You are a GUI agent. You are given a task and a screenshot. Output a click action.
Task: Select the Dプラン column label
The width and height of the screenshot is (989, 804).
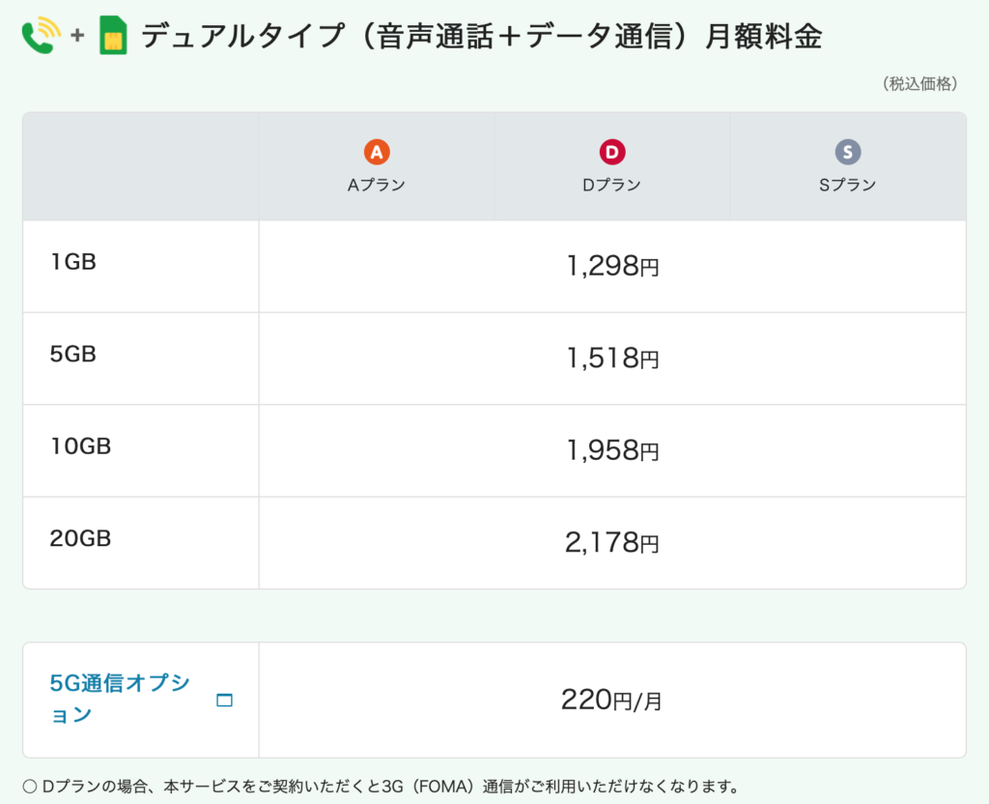tap(611, 185)
